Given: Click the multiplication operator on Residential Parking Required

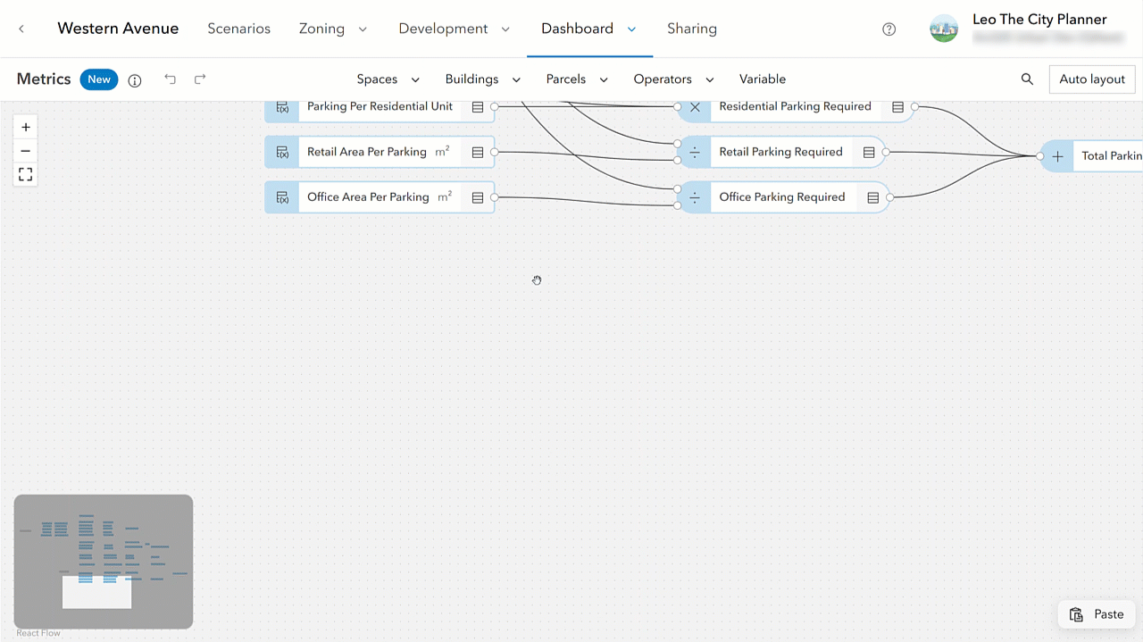Looking at the screenshot, I should 695,107.
